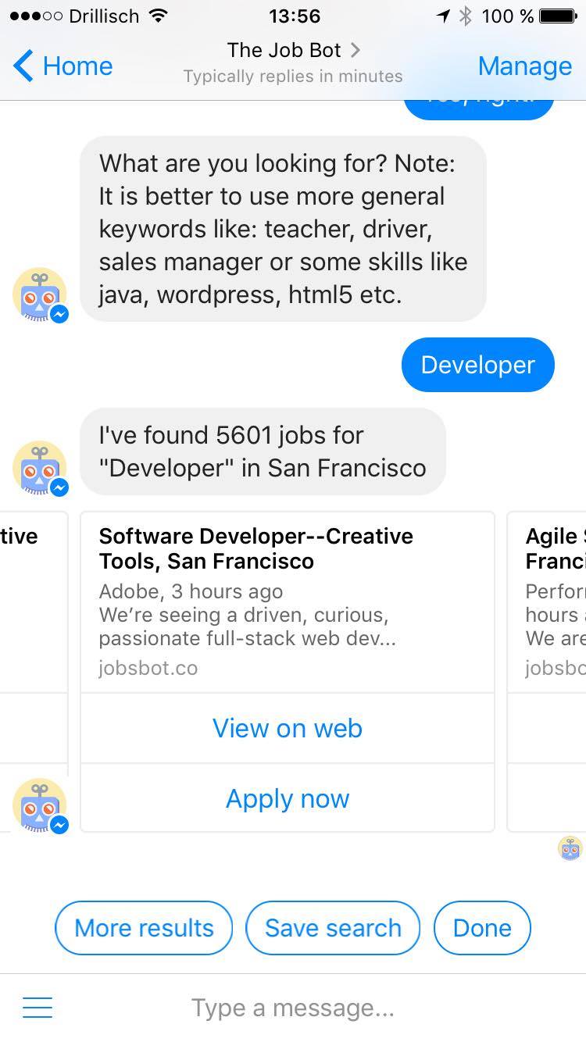Tap the bot avatar beside job card
This screenshot has height=1042, width=586.
coord(40,805)
